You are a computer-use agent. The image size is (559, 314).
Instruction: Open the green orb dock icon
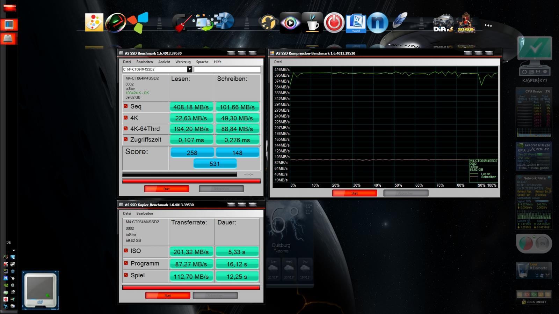point(116,23)
